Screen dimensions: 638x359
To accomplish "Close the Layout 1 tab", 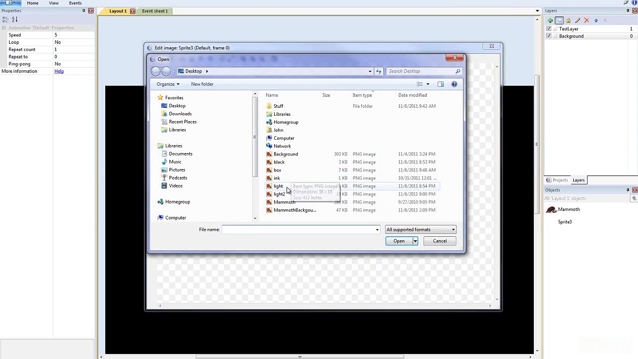I will (x=133, y=11).
